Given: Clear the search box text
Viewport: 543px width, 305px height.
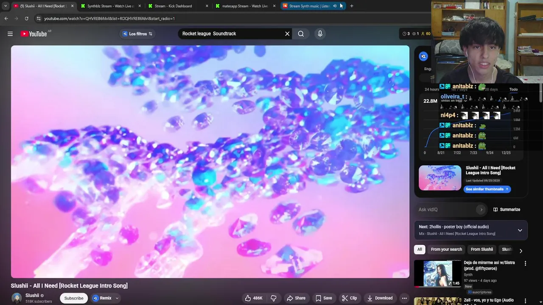Looking at the screenshot, I should click(x=287, y=34).
